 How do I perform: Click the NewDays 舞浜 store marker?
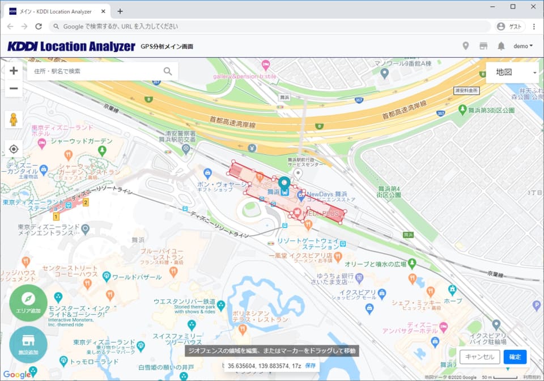click(x=301, y=196)
